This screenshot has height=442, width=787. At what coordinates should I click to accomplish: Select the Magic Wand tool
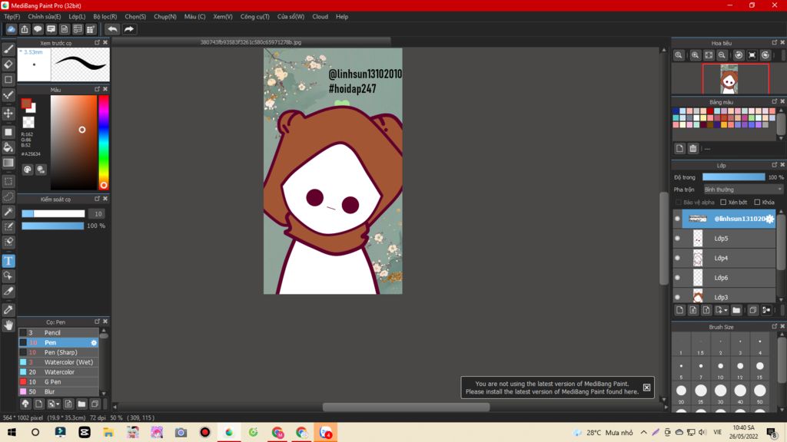(x=8, y=212)
